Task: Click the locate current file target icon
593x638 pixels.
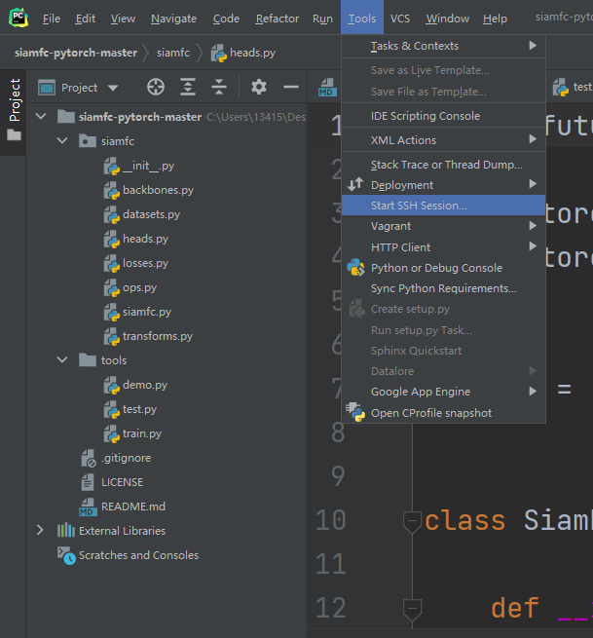Action: coord(156,87)
